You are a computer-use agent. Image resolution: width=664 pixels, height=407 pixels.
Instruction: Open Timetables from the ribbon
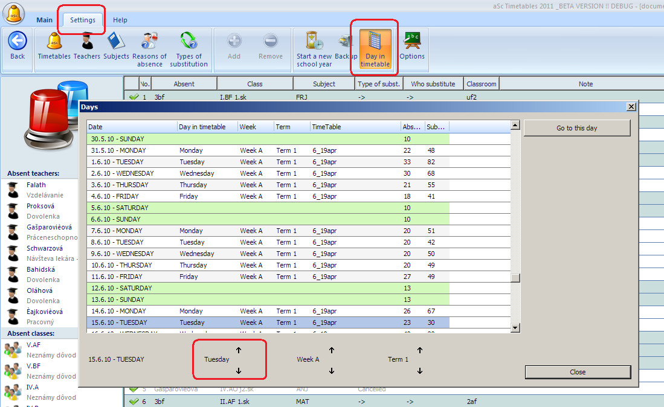54,42
